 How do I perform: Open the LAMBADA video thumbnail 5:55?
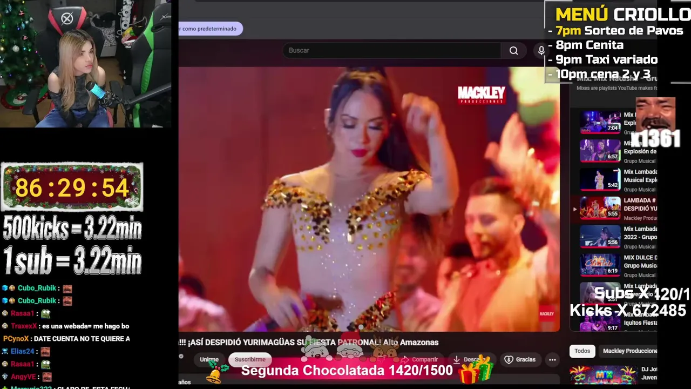coord(600,208)
